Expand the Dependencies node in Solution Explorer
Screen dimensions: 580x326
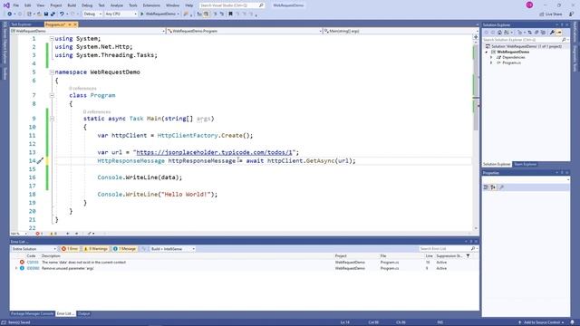coord(491,57)
